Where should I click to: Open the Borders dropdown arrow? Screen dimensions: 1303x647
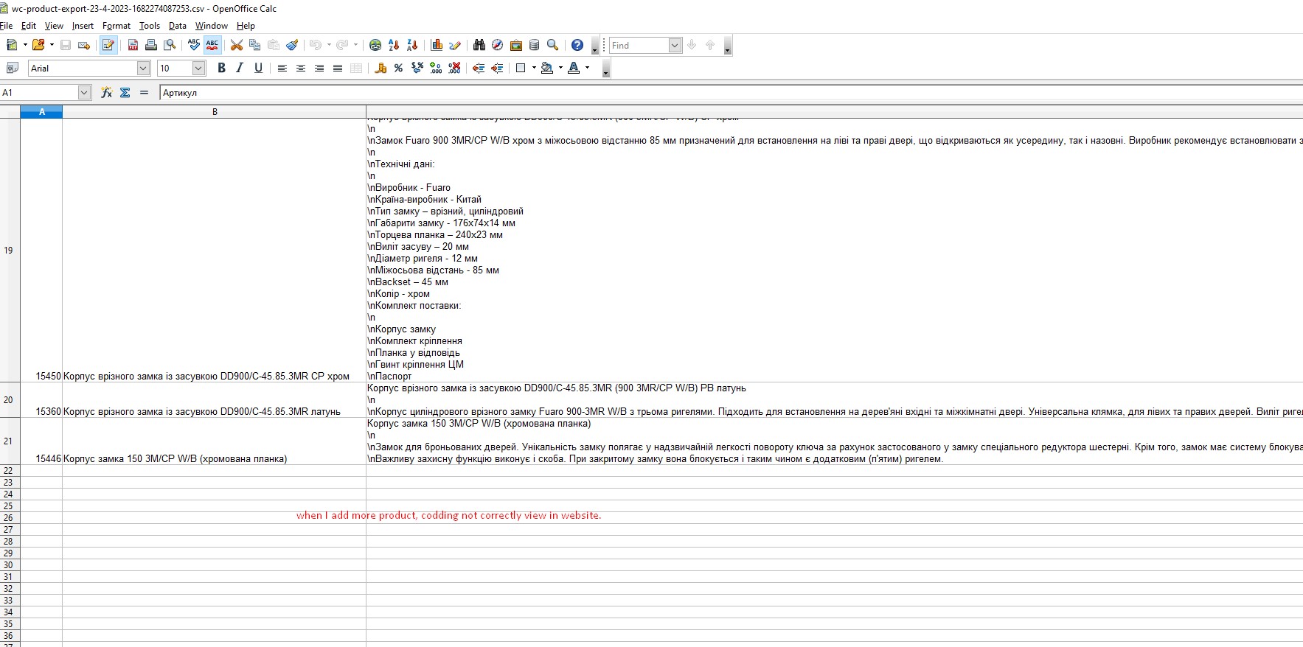point(534,68)
